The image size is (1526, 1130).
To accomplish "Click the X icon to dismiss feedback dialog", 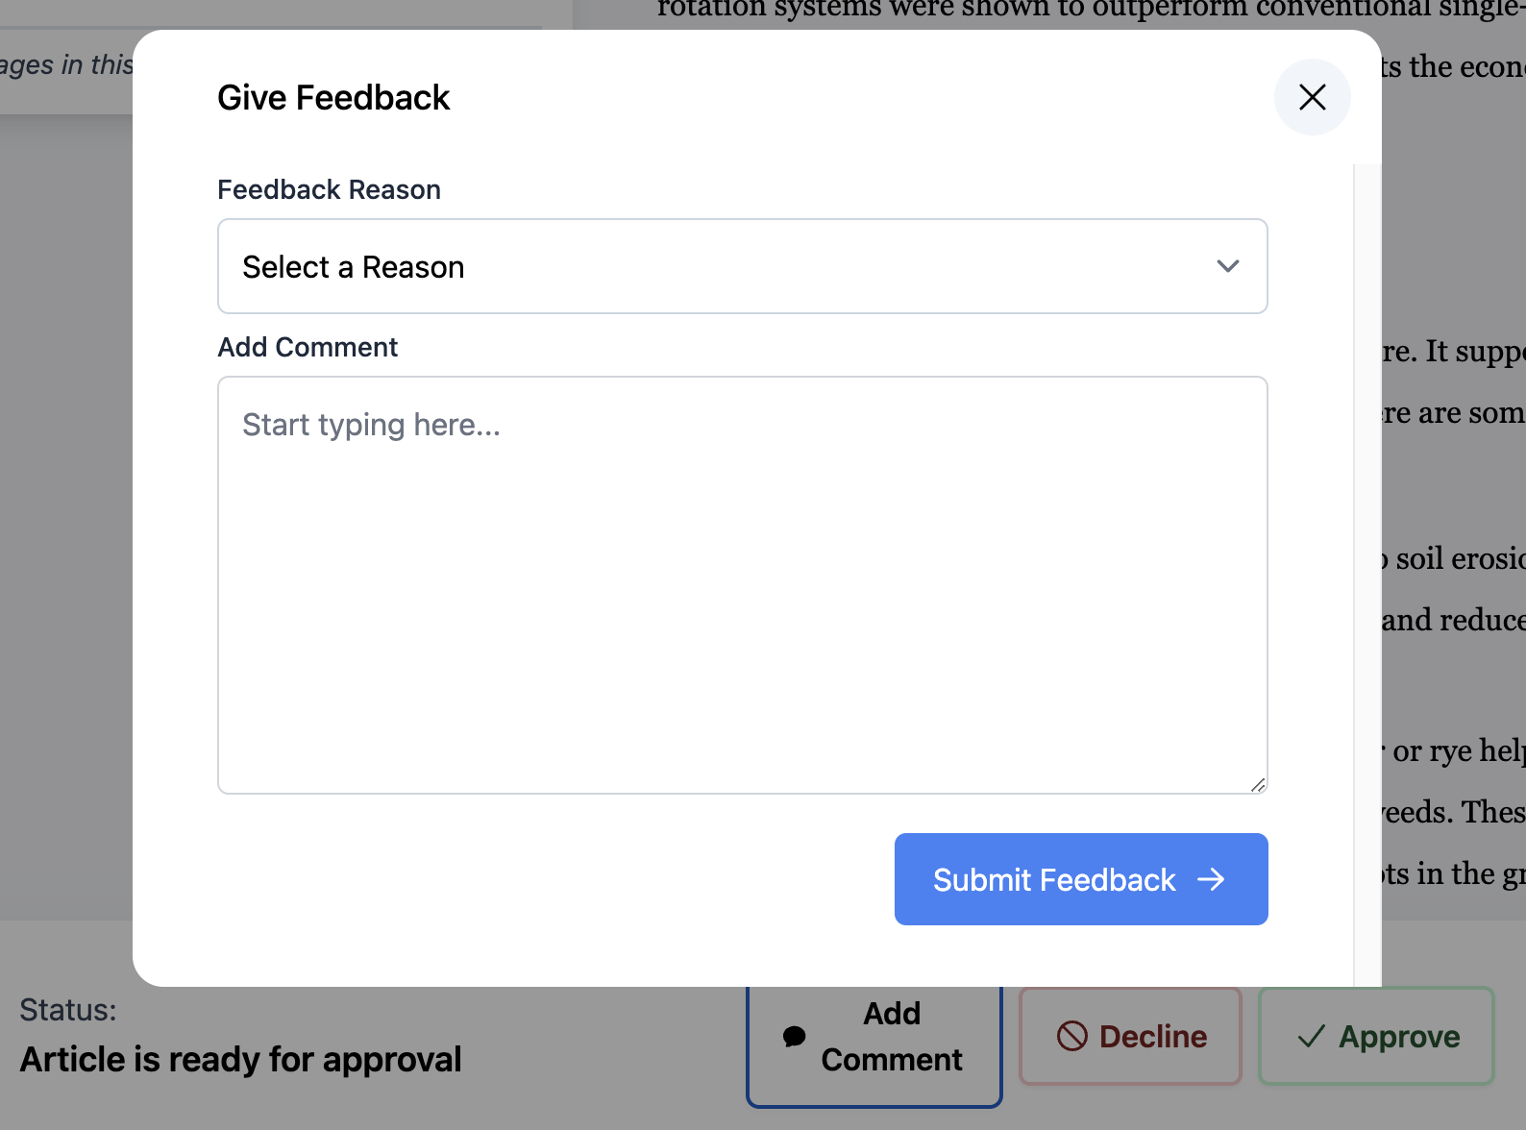I will (1313, 97).
